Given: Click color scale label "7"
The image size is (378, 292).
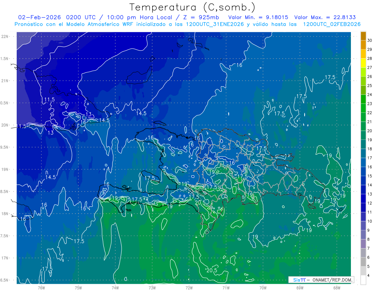Looking at the screenshot, I should click(x=368, y=248).
